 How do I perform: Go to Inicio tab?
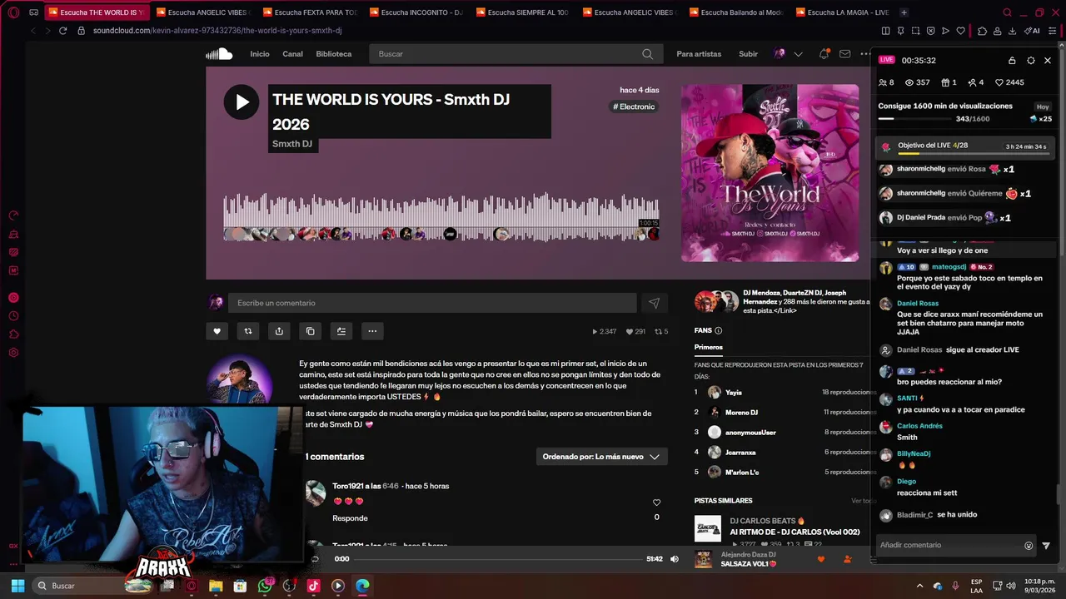point(260,54)
